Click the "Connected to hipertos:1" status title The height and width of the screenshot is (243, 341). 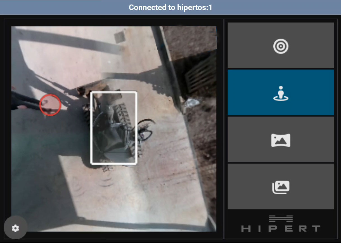(x=170, y=8)
